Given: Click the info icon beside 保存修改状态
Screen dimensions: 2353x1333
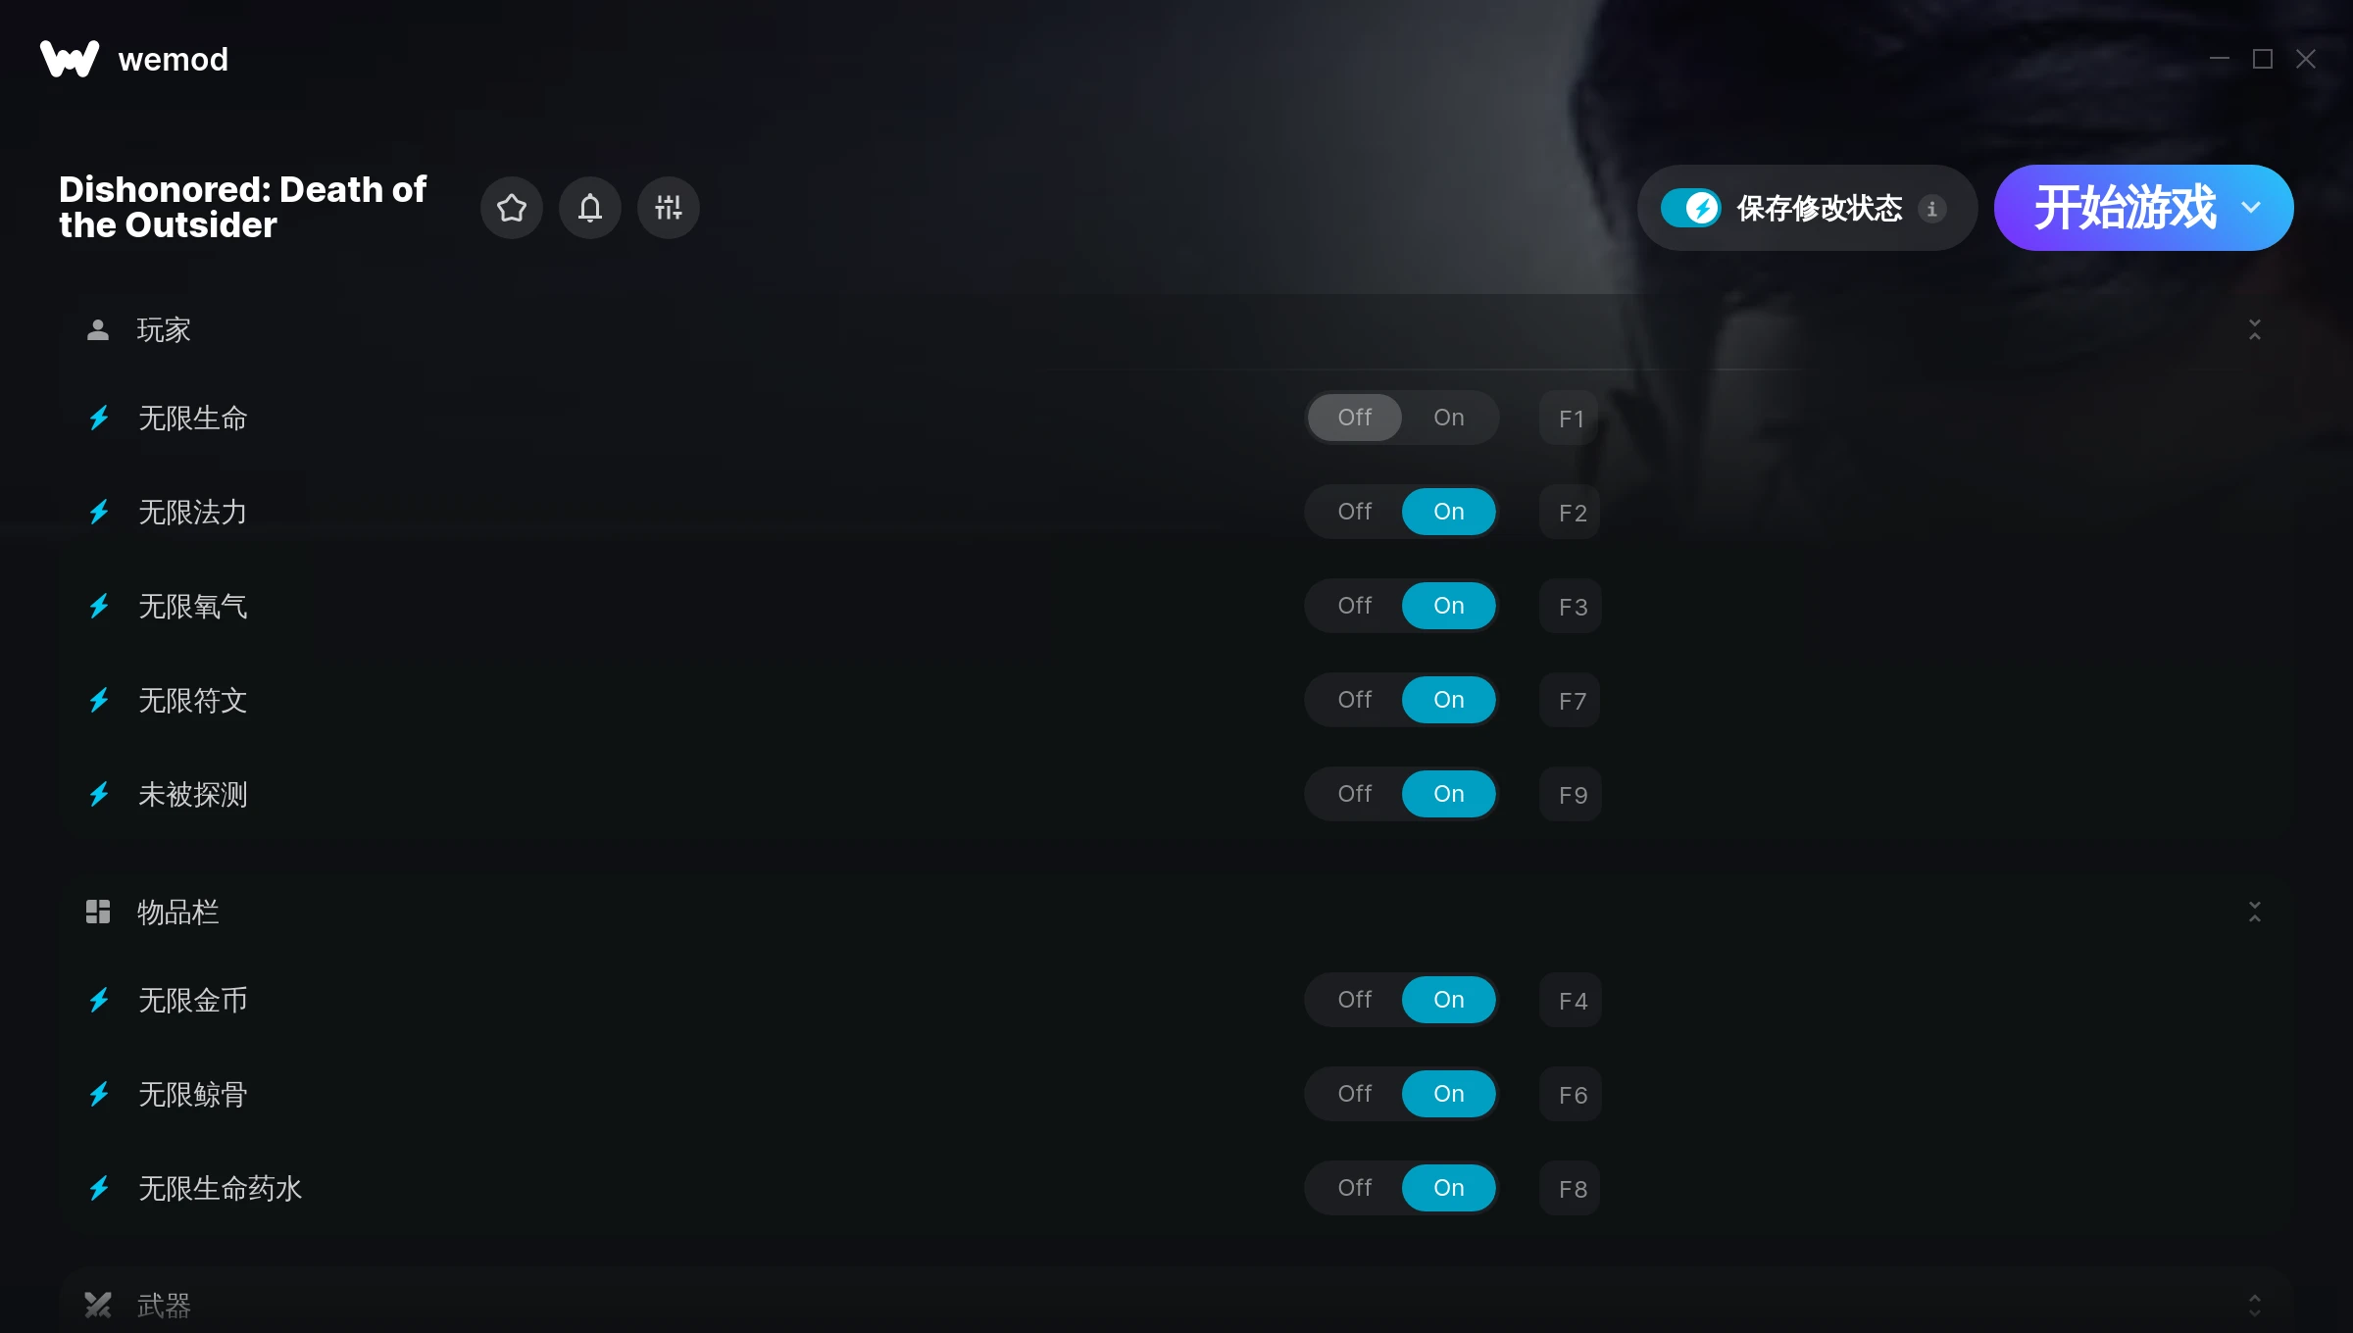Looking at the screenshot, I should click(1932, 209).
